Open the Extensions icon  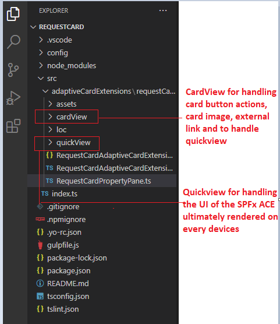pyautogui.click(x=13, y=126)
